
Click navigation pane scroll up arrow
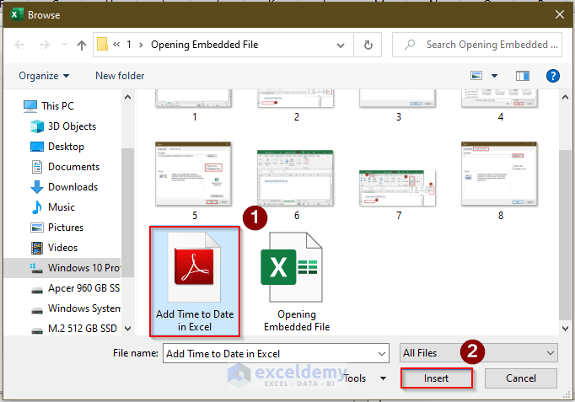tap(127, 98)
